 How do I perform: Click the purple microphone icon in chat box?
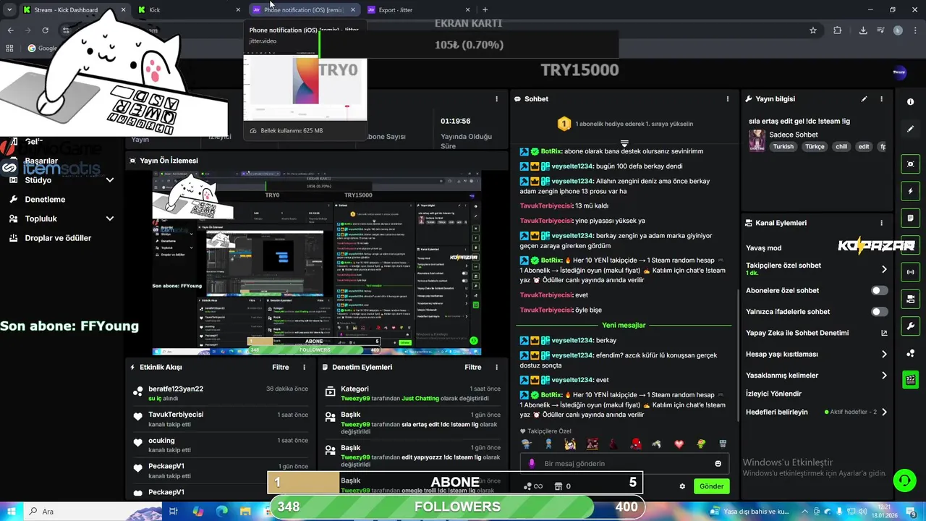click(532, 464)
